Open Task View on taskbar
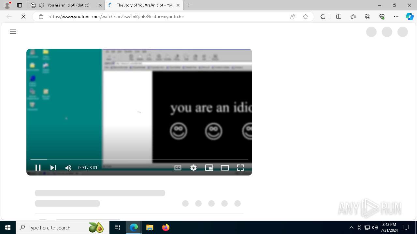This screenshot has width=417, height=234. (117, 227)
